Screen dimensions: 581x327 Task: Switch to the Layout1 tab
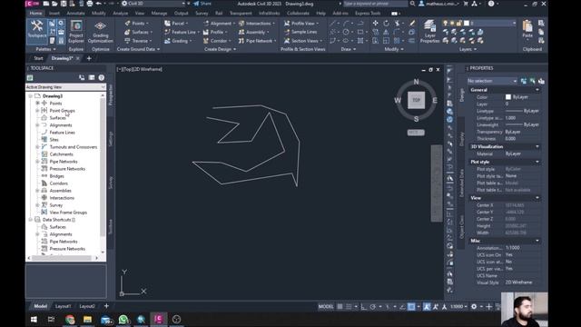[x=63, y=306]
